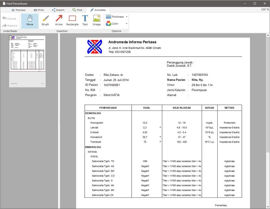
Task: Click patient name 'Nita, Ny.'
Action: [197, 80]
